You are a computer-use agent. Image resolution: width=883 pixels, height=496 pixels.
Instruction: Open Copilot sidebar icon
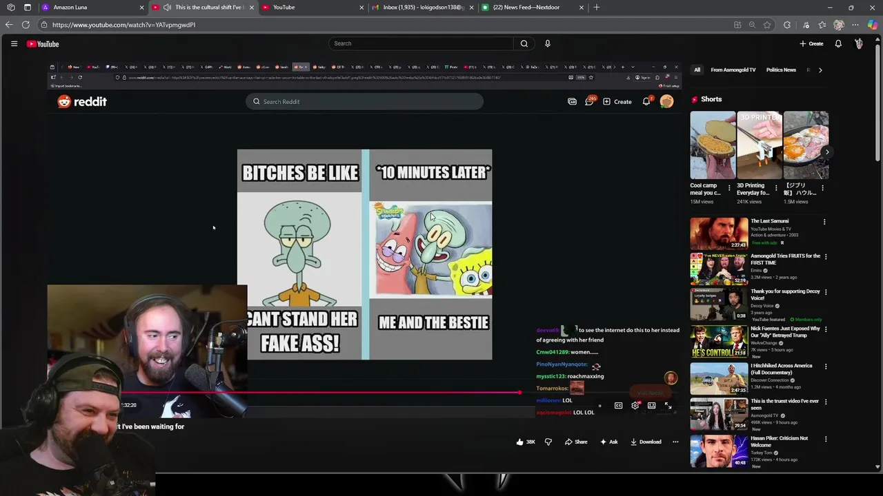pos(873,25)
